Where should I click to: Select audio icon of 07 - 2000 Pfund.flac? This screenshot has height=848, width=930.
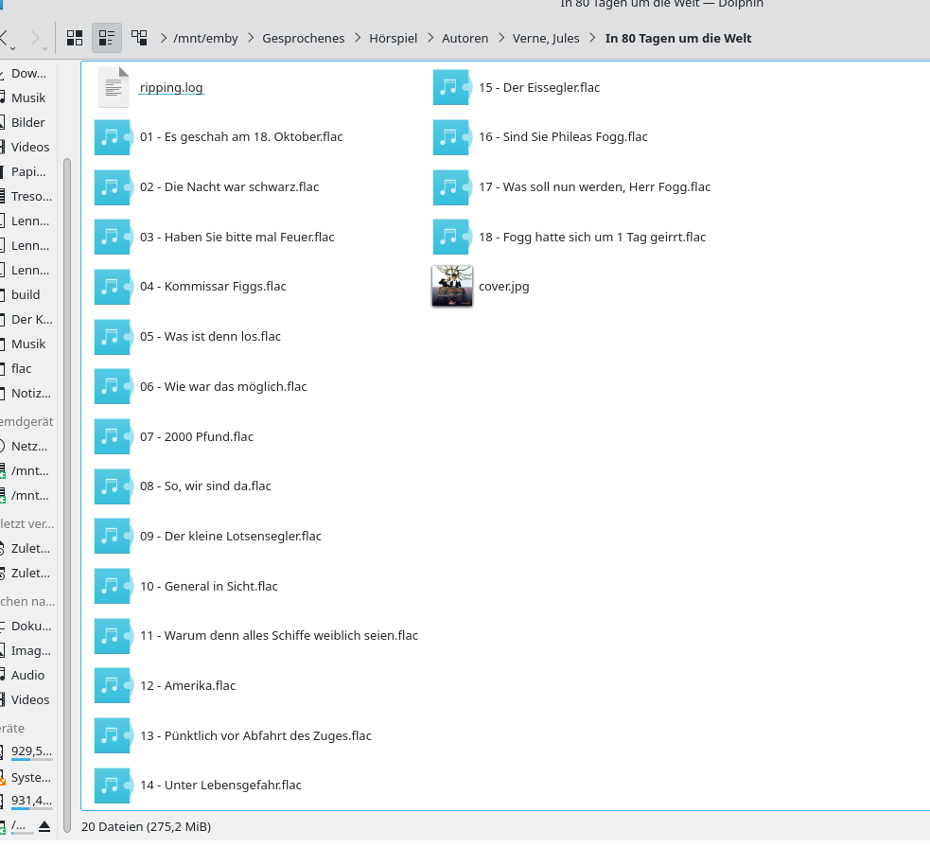coord(114,436)
